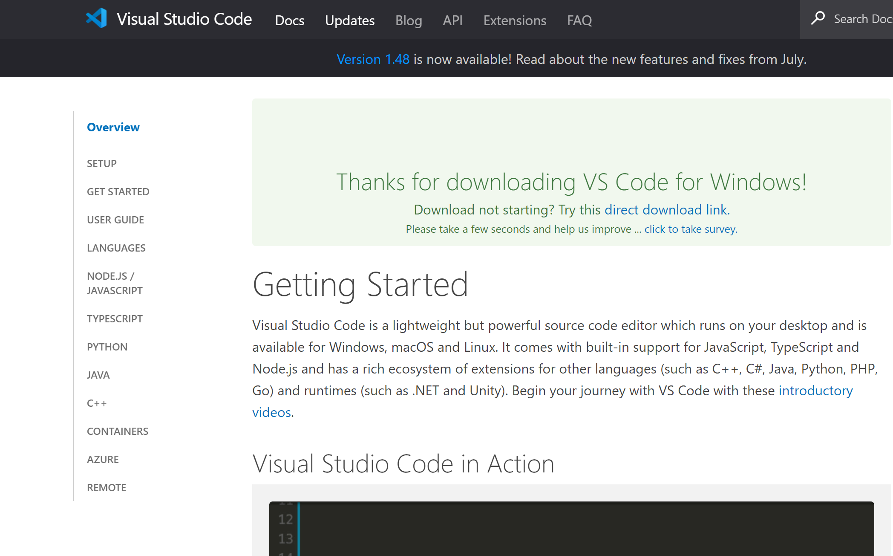893x556 pixels.
Task: Expand the GET STARTED section
Action: (x=118, y=191)
